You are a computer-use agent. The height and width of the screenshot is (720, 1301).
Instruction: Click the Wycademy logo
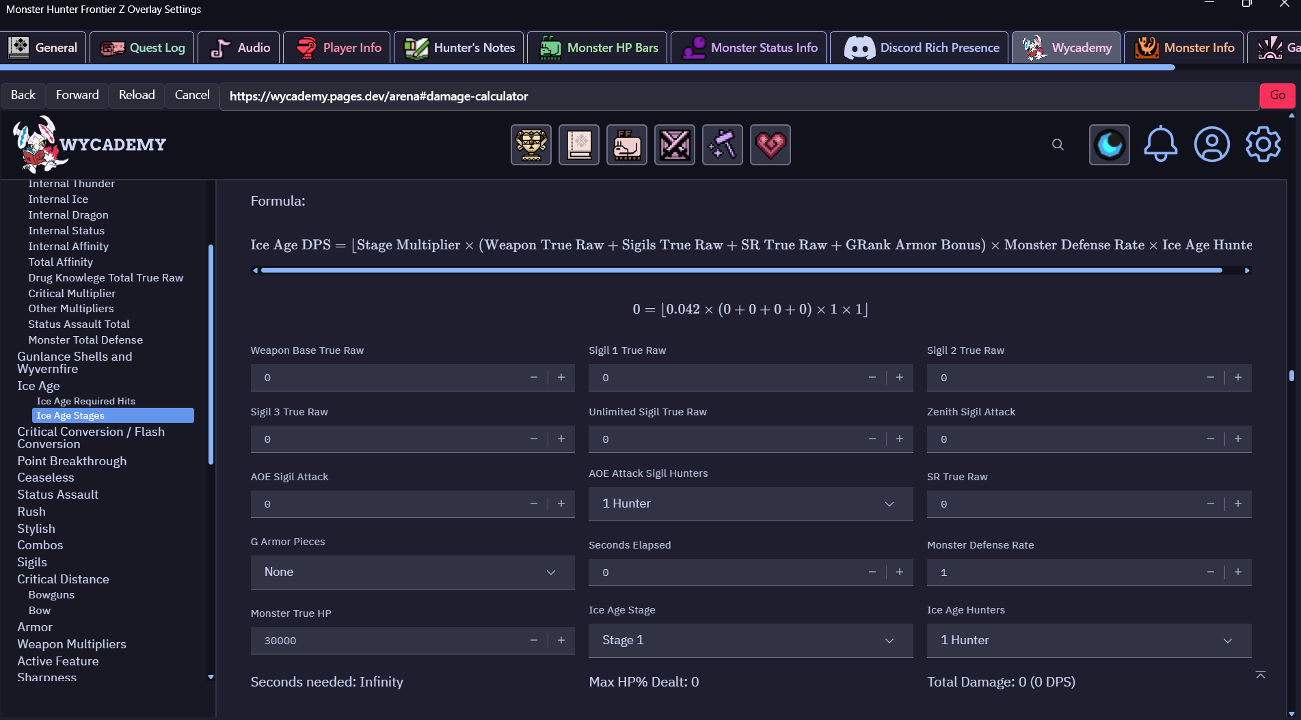click(90, 144)
